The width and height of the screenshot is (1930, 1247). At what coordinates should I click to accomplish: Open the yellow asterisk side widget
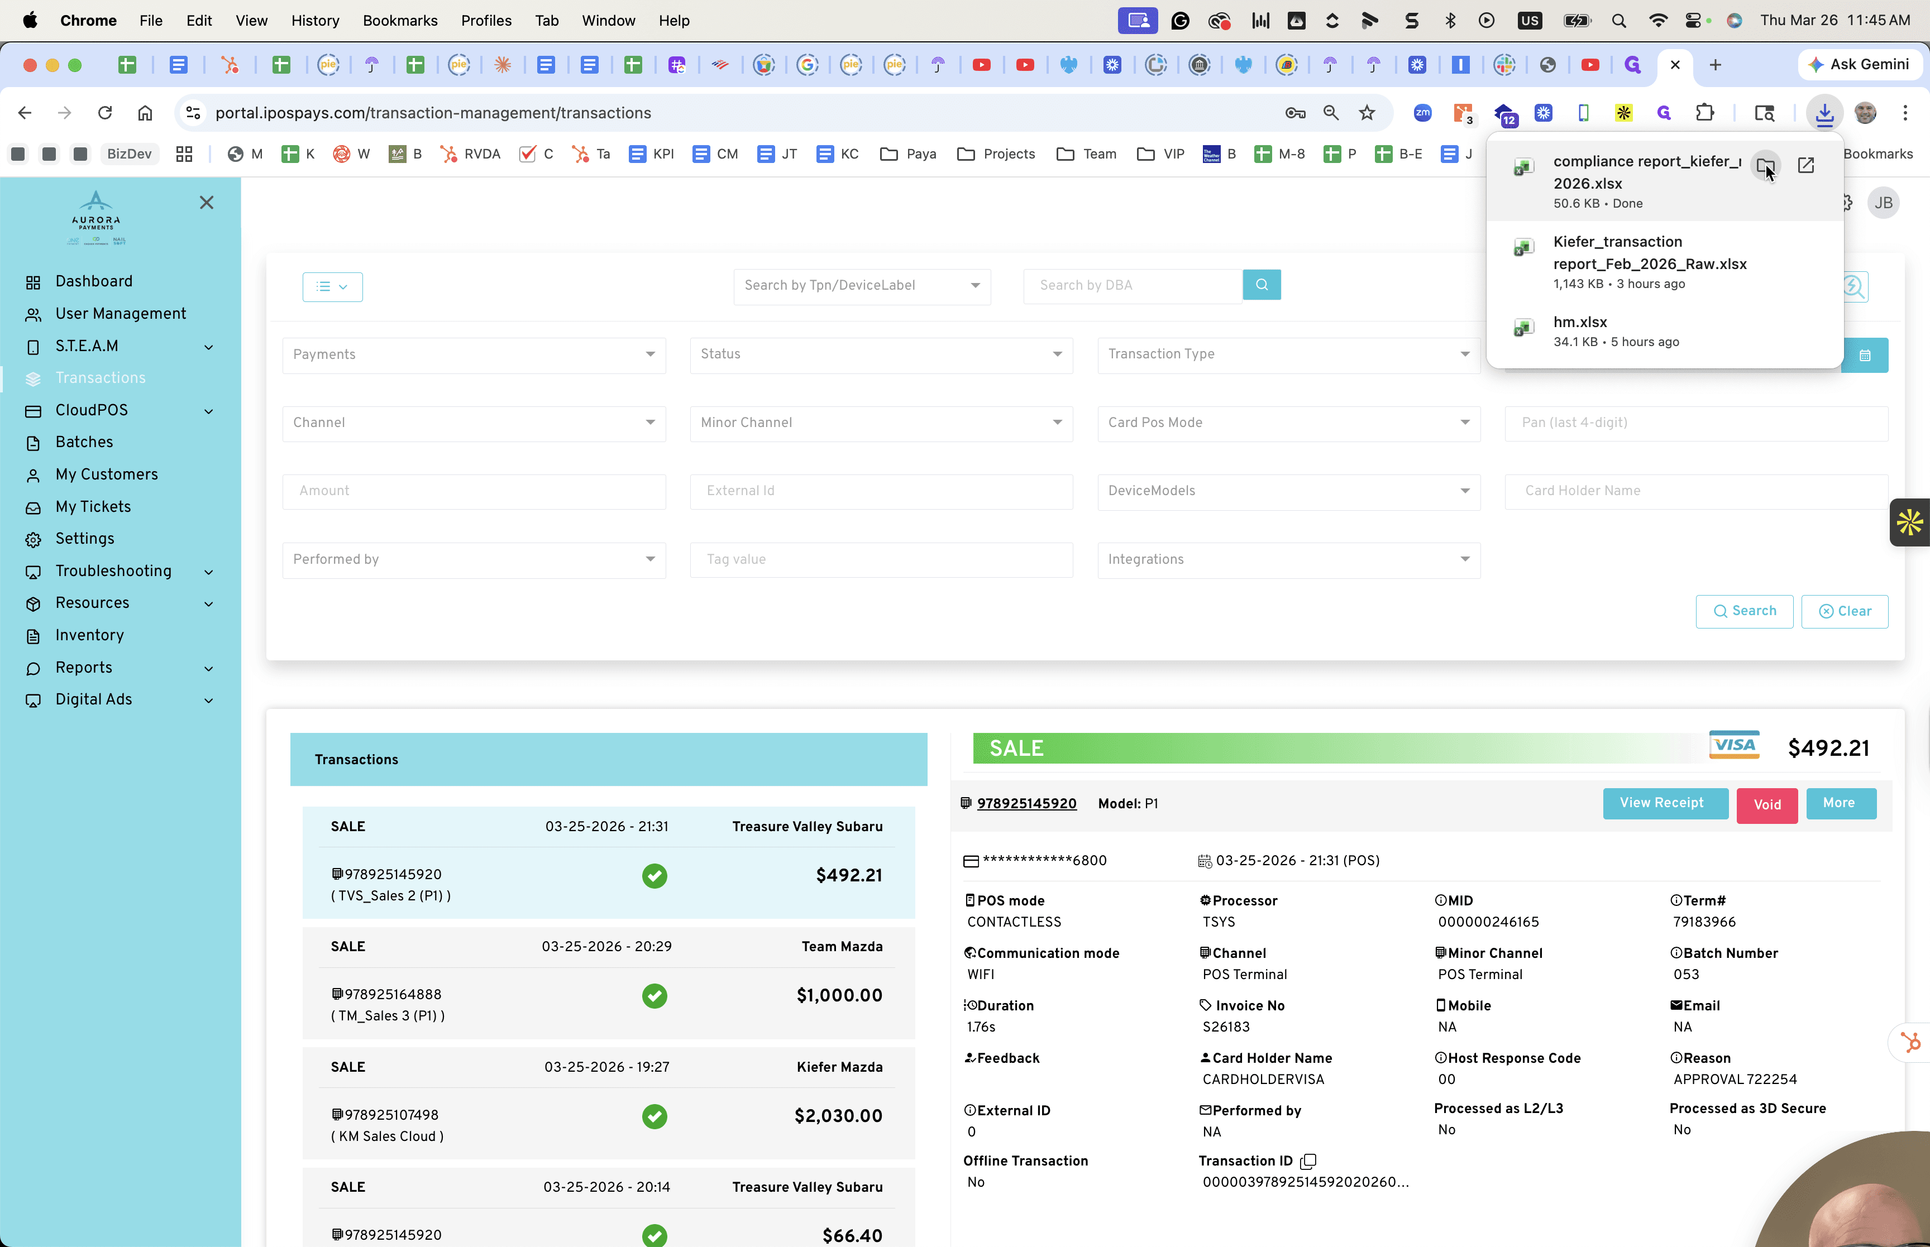click(1910, 522)
